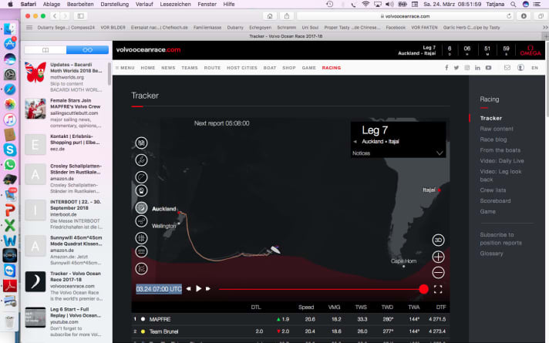Open Female Stars Join MAPFRE reading list item

(65, 113)
